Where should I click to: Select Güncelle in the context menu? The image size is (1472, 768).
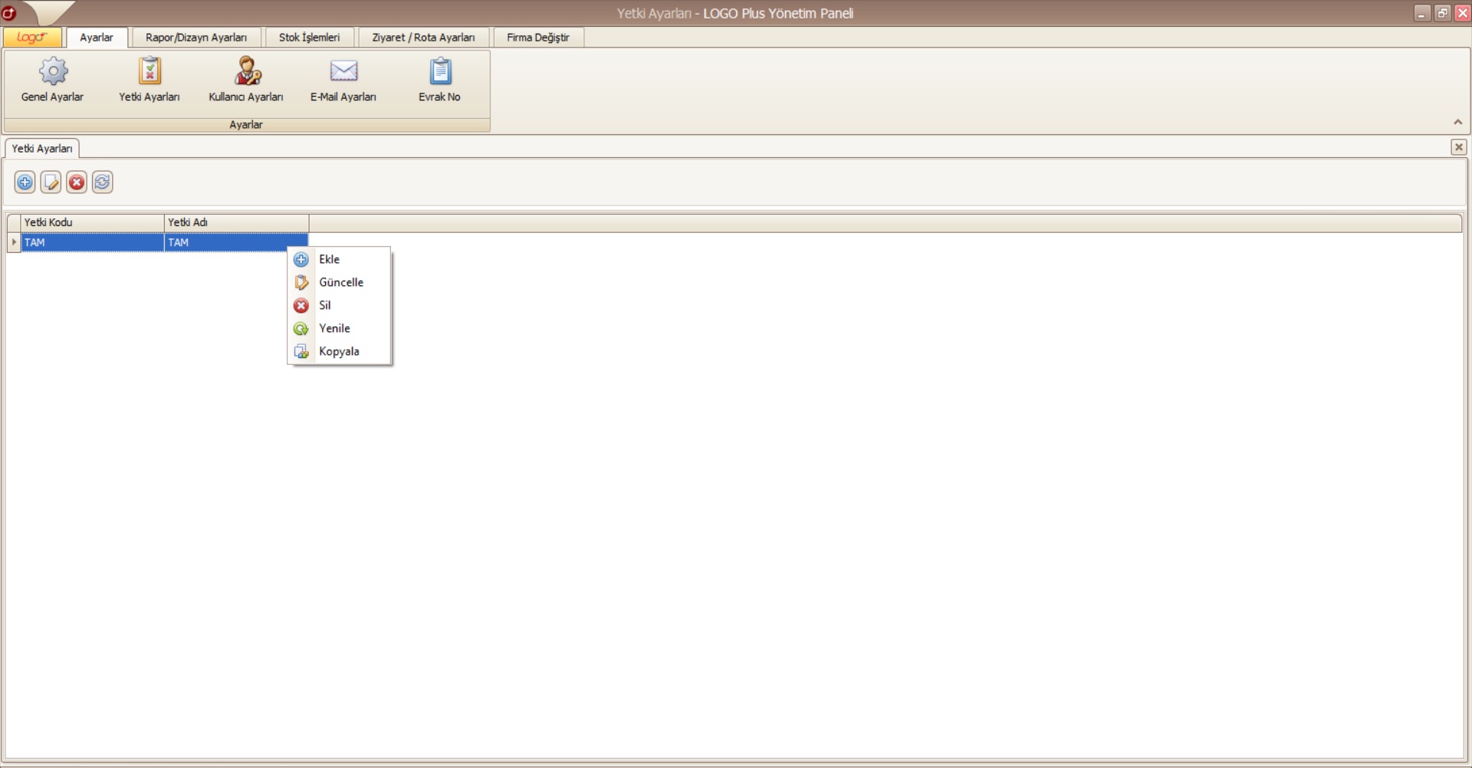[340, 283]
